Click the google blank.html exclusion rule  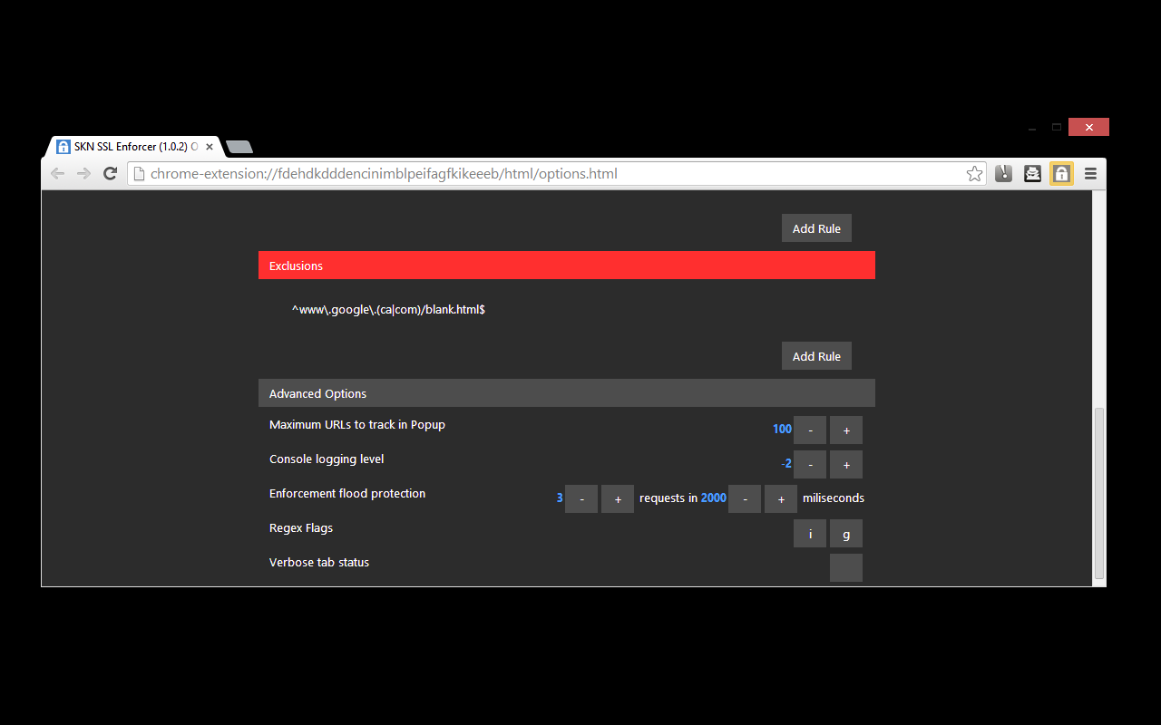pyautogui.click(x=388, y=310)
